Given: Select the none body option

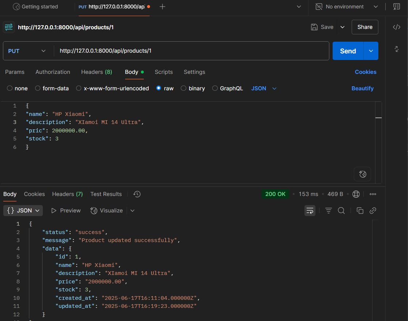Looking at the screenshot, I should click(x=17, y=88).
